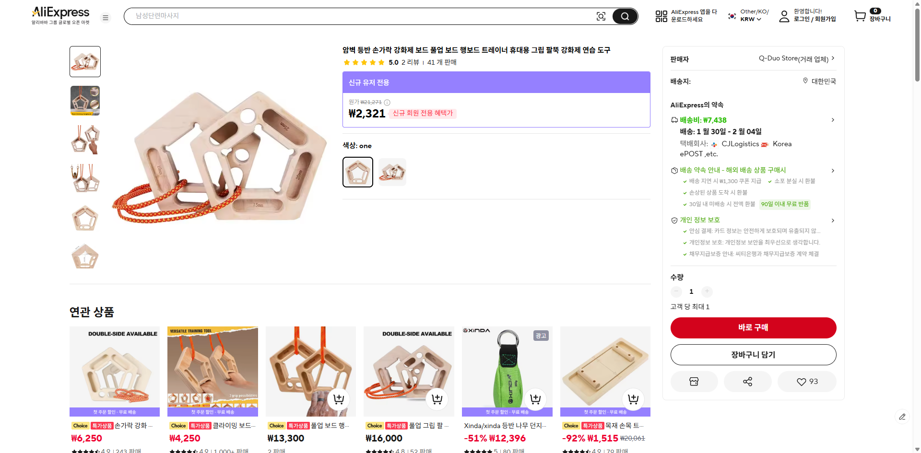Increase quantity with the plus stepper
Screen dimensions: 921x453
click(707, 291)
